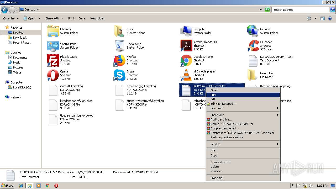Expand the Open with submenu
Screen dimensions: 336x189
[x=243, y=108]
